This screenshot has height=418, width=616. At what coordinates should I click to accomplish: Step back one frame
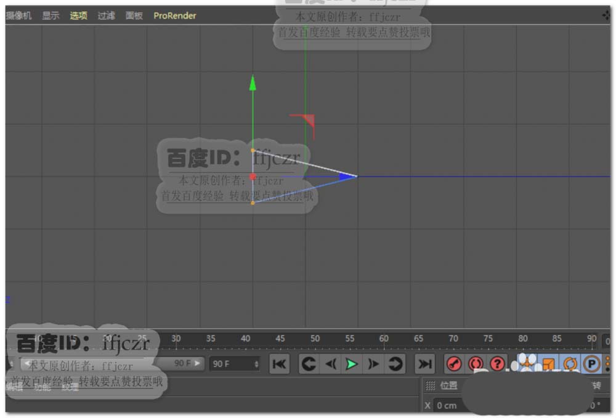[331, 364]
